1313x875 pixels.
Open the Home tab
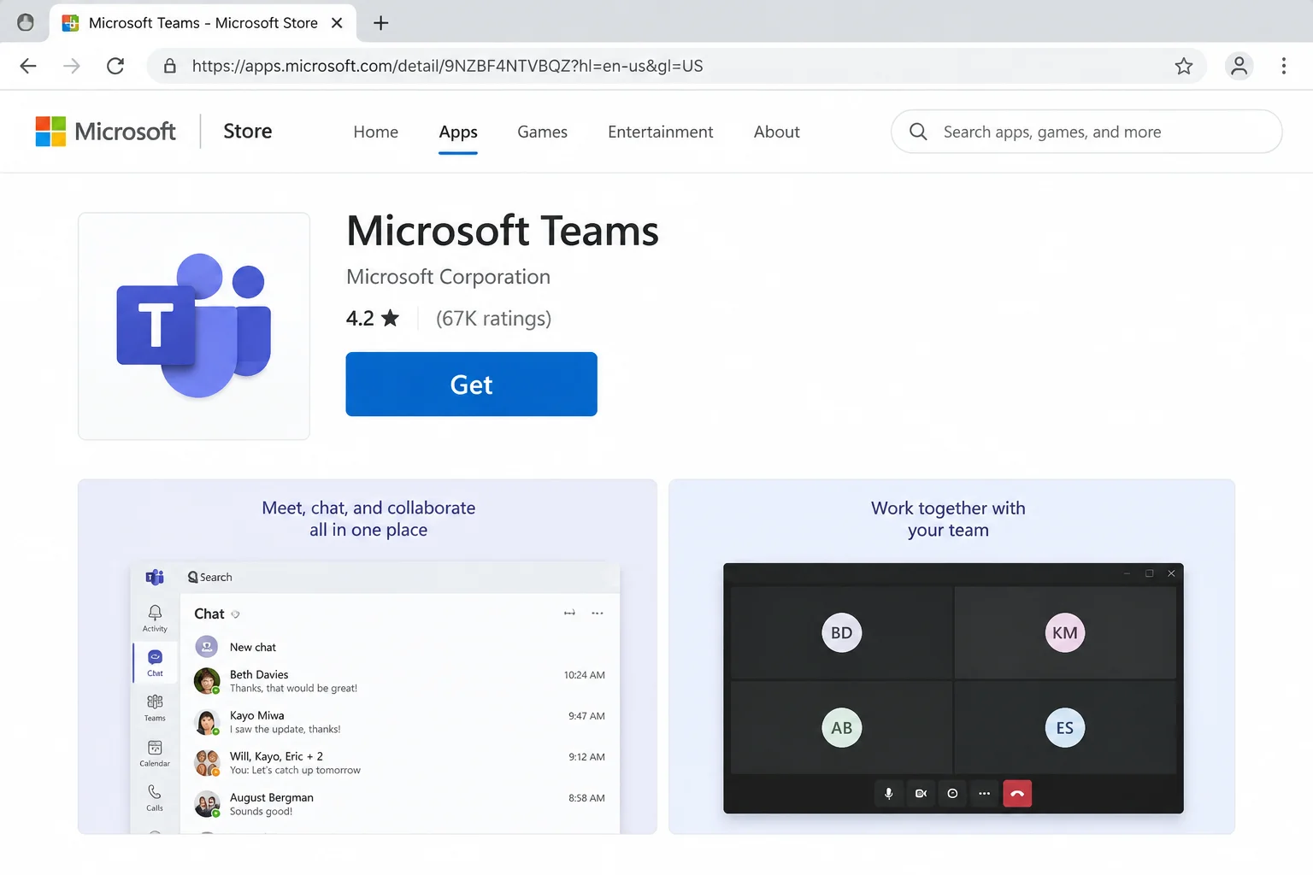[376, 132]
